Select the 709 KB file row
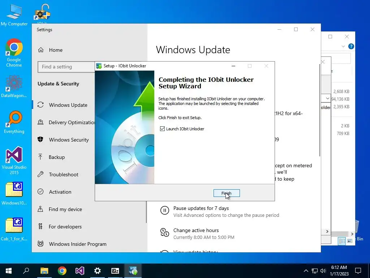The width and height of the screenshot is (370, 278). click(x=343, y=134)
